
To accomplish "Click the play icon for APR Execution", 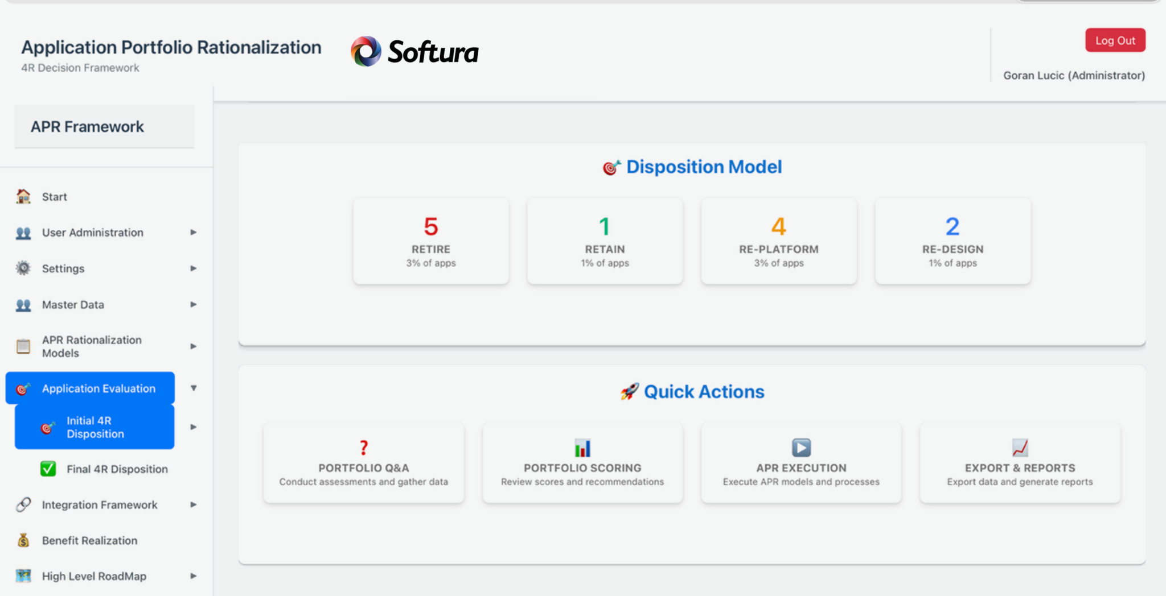I will 801,448.
